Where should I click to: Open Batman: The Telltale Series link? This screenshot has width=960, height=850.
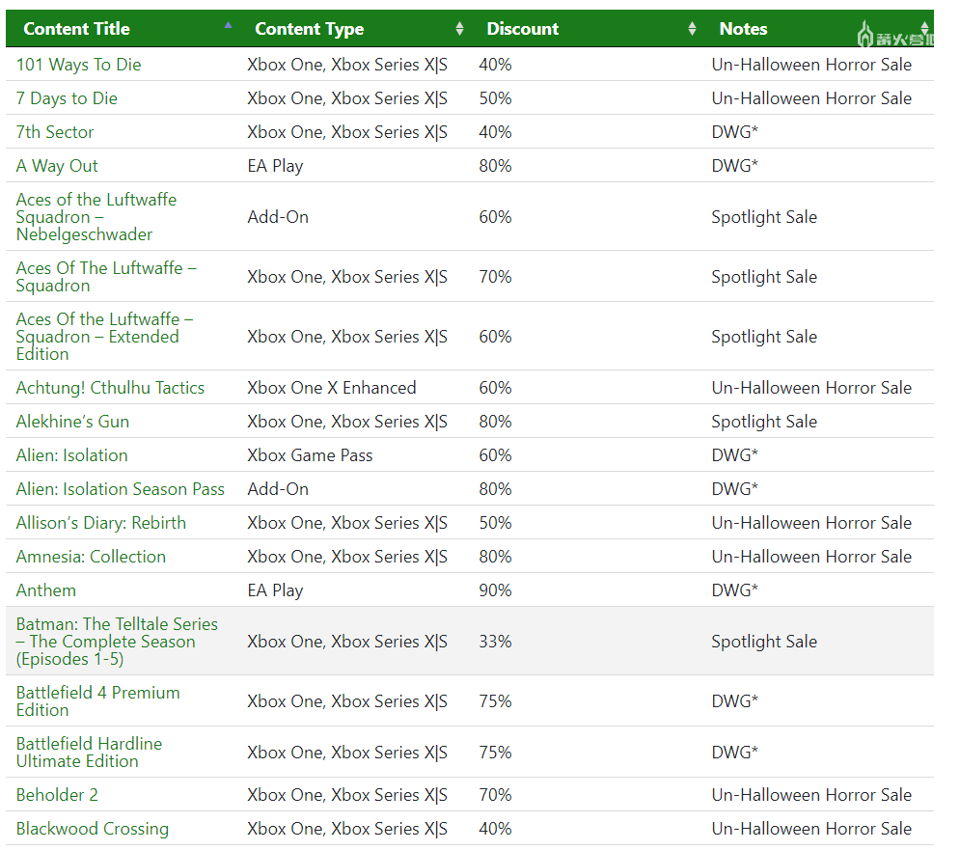pyautogui.click(x=117, y=642)
